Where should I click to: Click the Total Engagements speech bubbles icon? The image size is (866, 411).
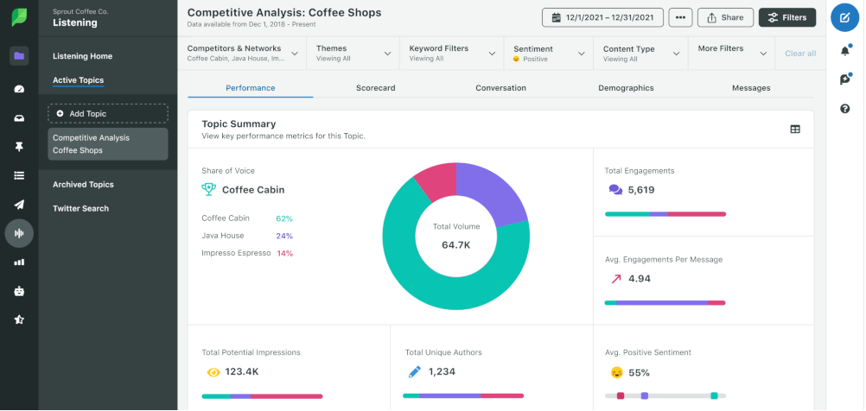pos(615,190)
